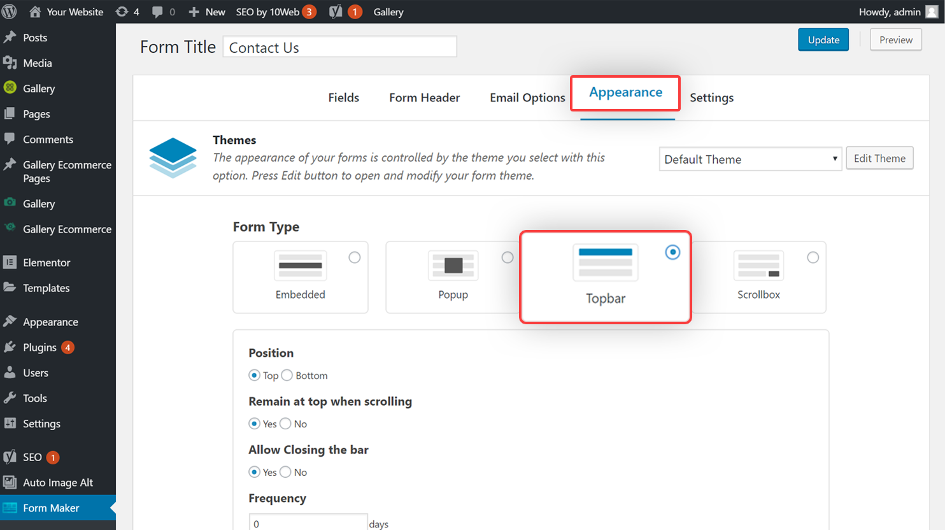Click the Gallery Ecommerce Pages pin icon
This screenshot has width=945, height=530.
coord(10,164)
